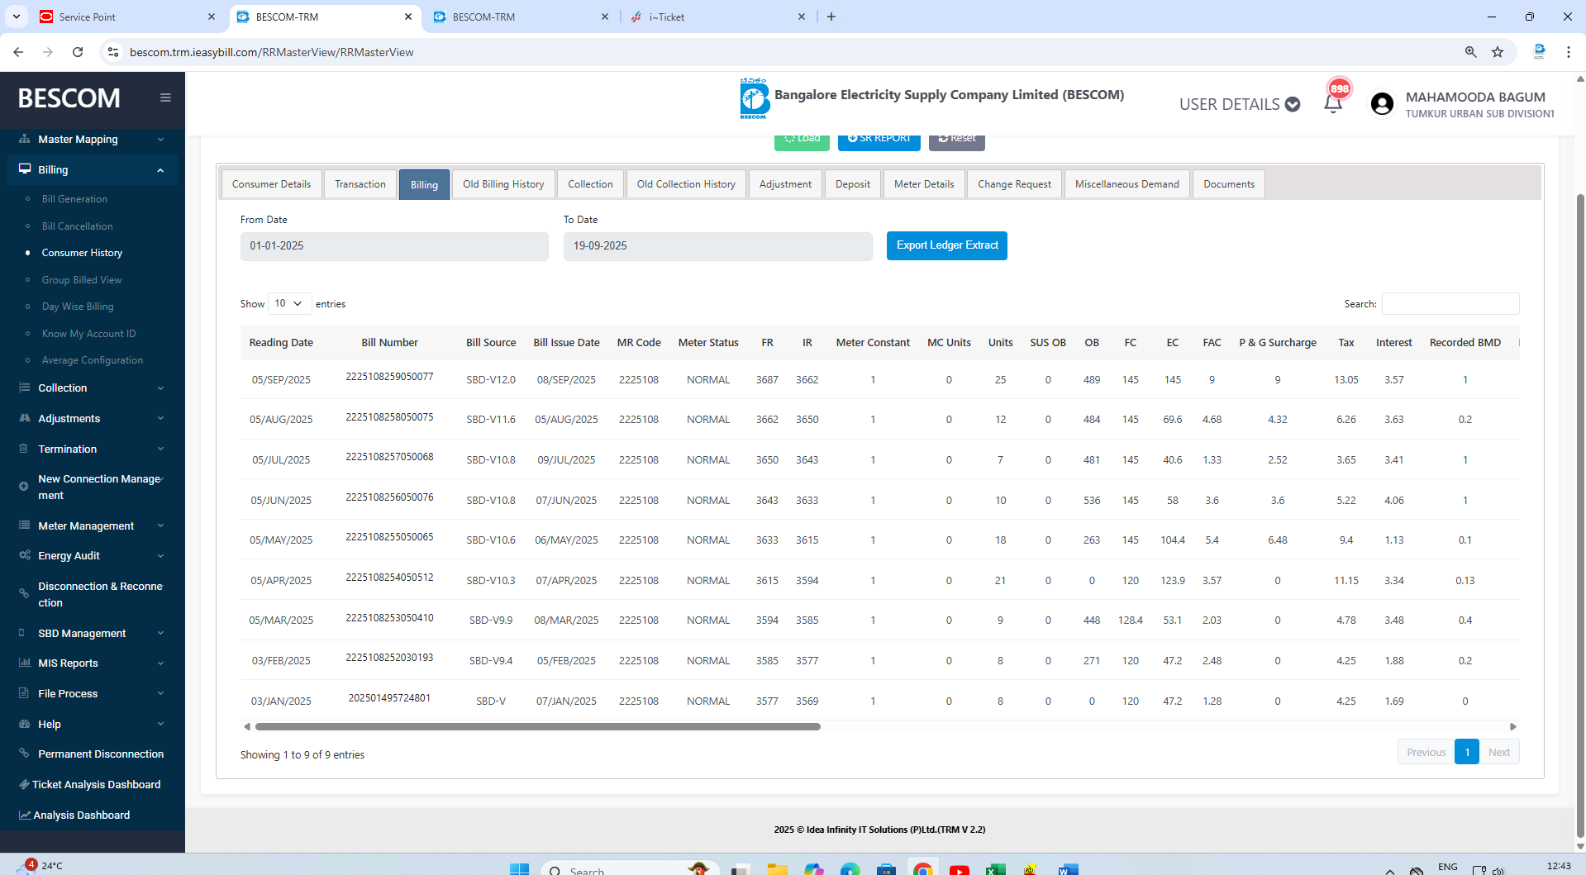Open the USER DETAILS dropdown

[1239, 104]
